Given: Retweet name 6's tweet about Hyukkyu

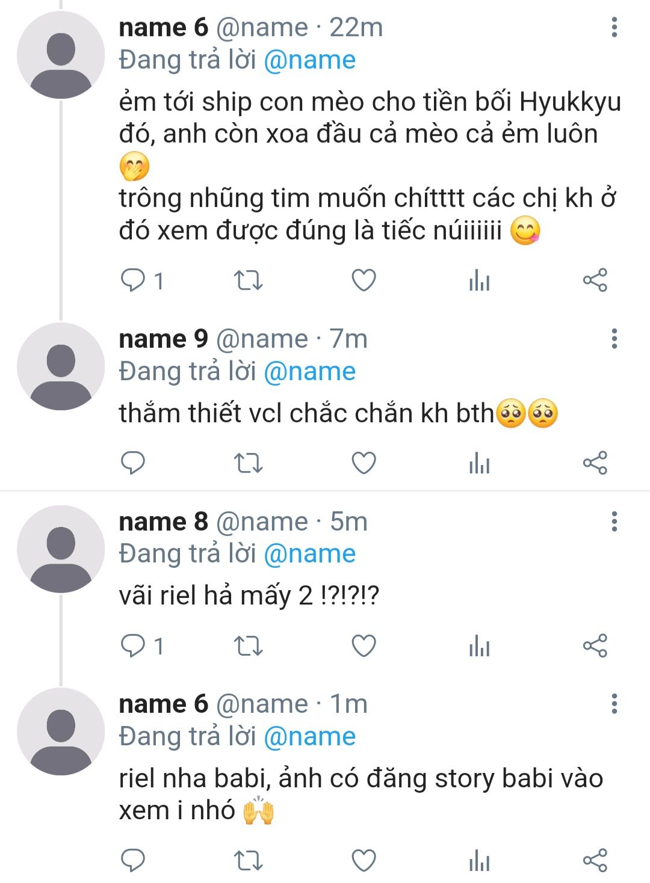Looking at the screenshot, I should tap(248, 280).
